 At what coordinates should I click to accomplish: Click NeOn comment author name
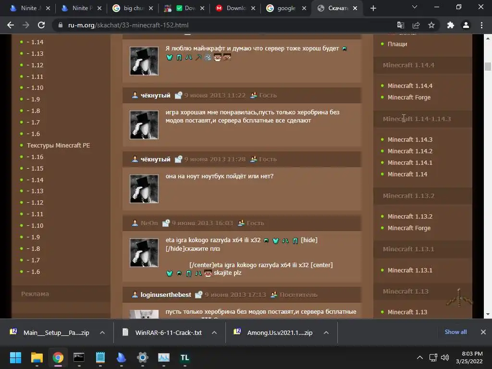[149, 223]
